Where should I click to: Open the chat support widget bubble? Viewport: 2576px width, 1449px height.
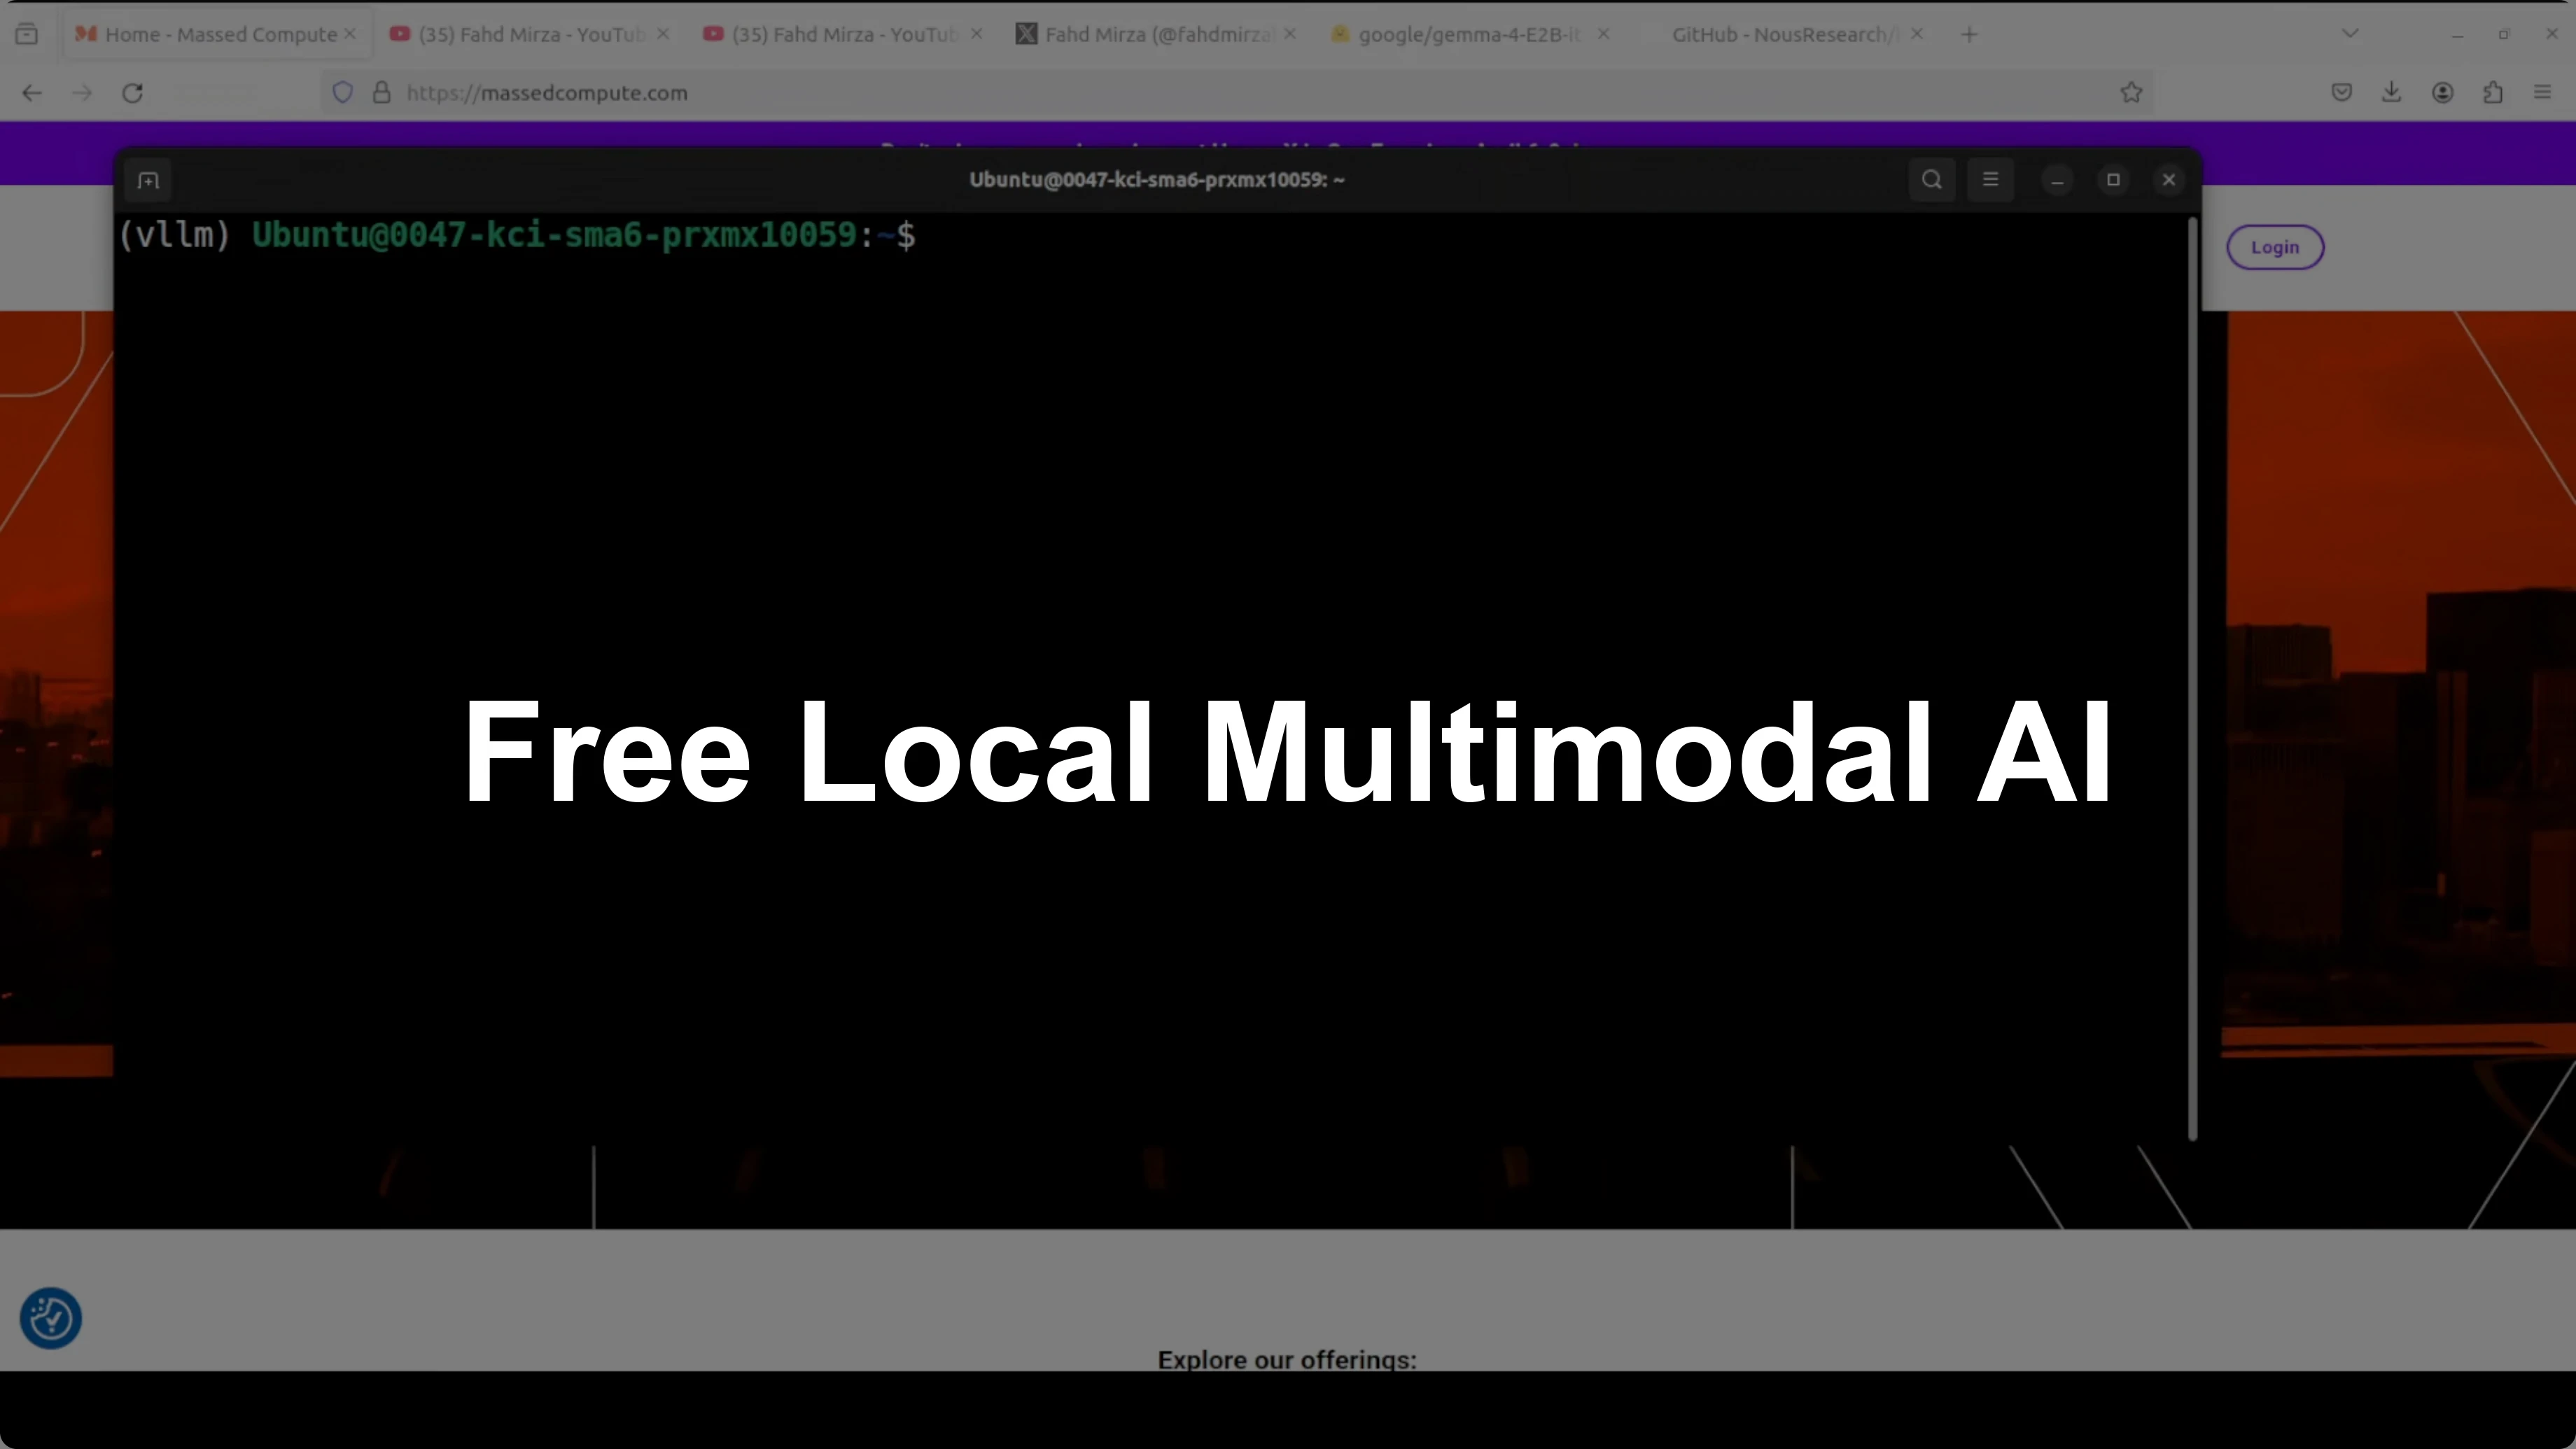click(x=49, y=1318)
